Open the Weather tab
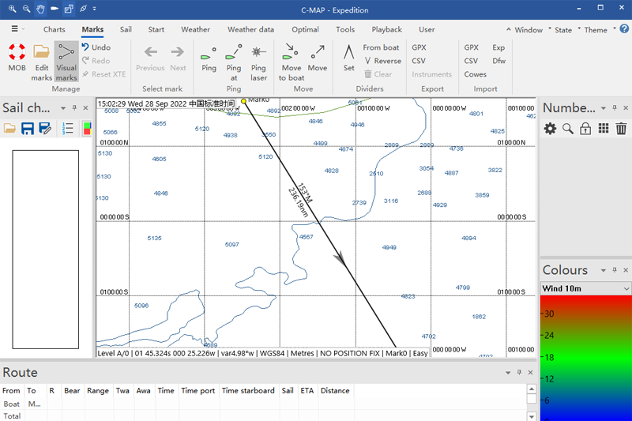The width and height of the screenshot is (632, 421). pyautogui.click(x=195, y=29)
